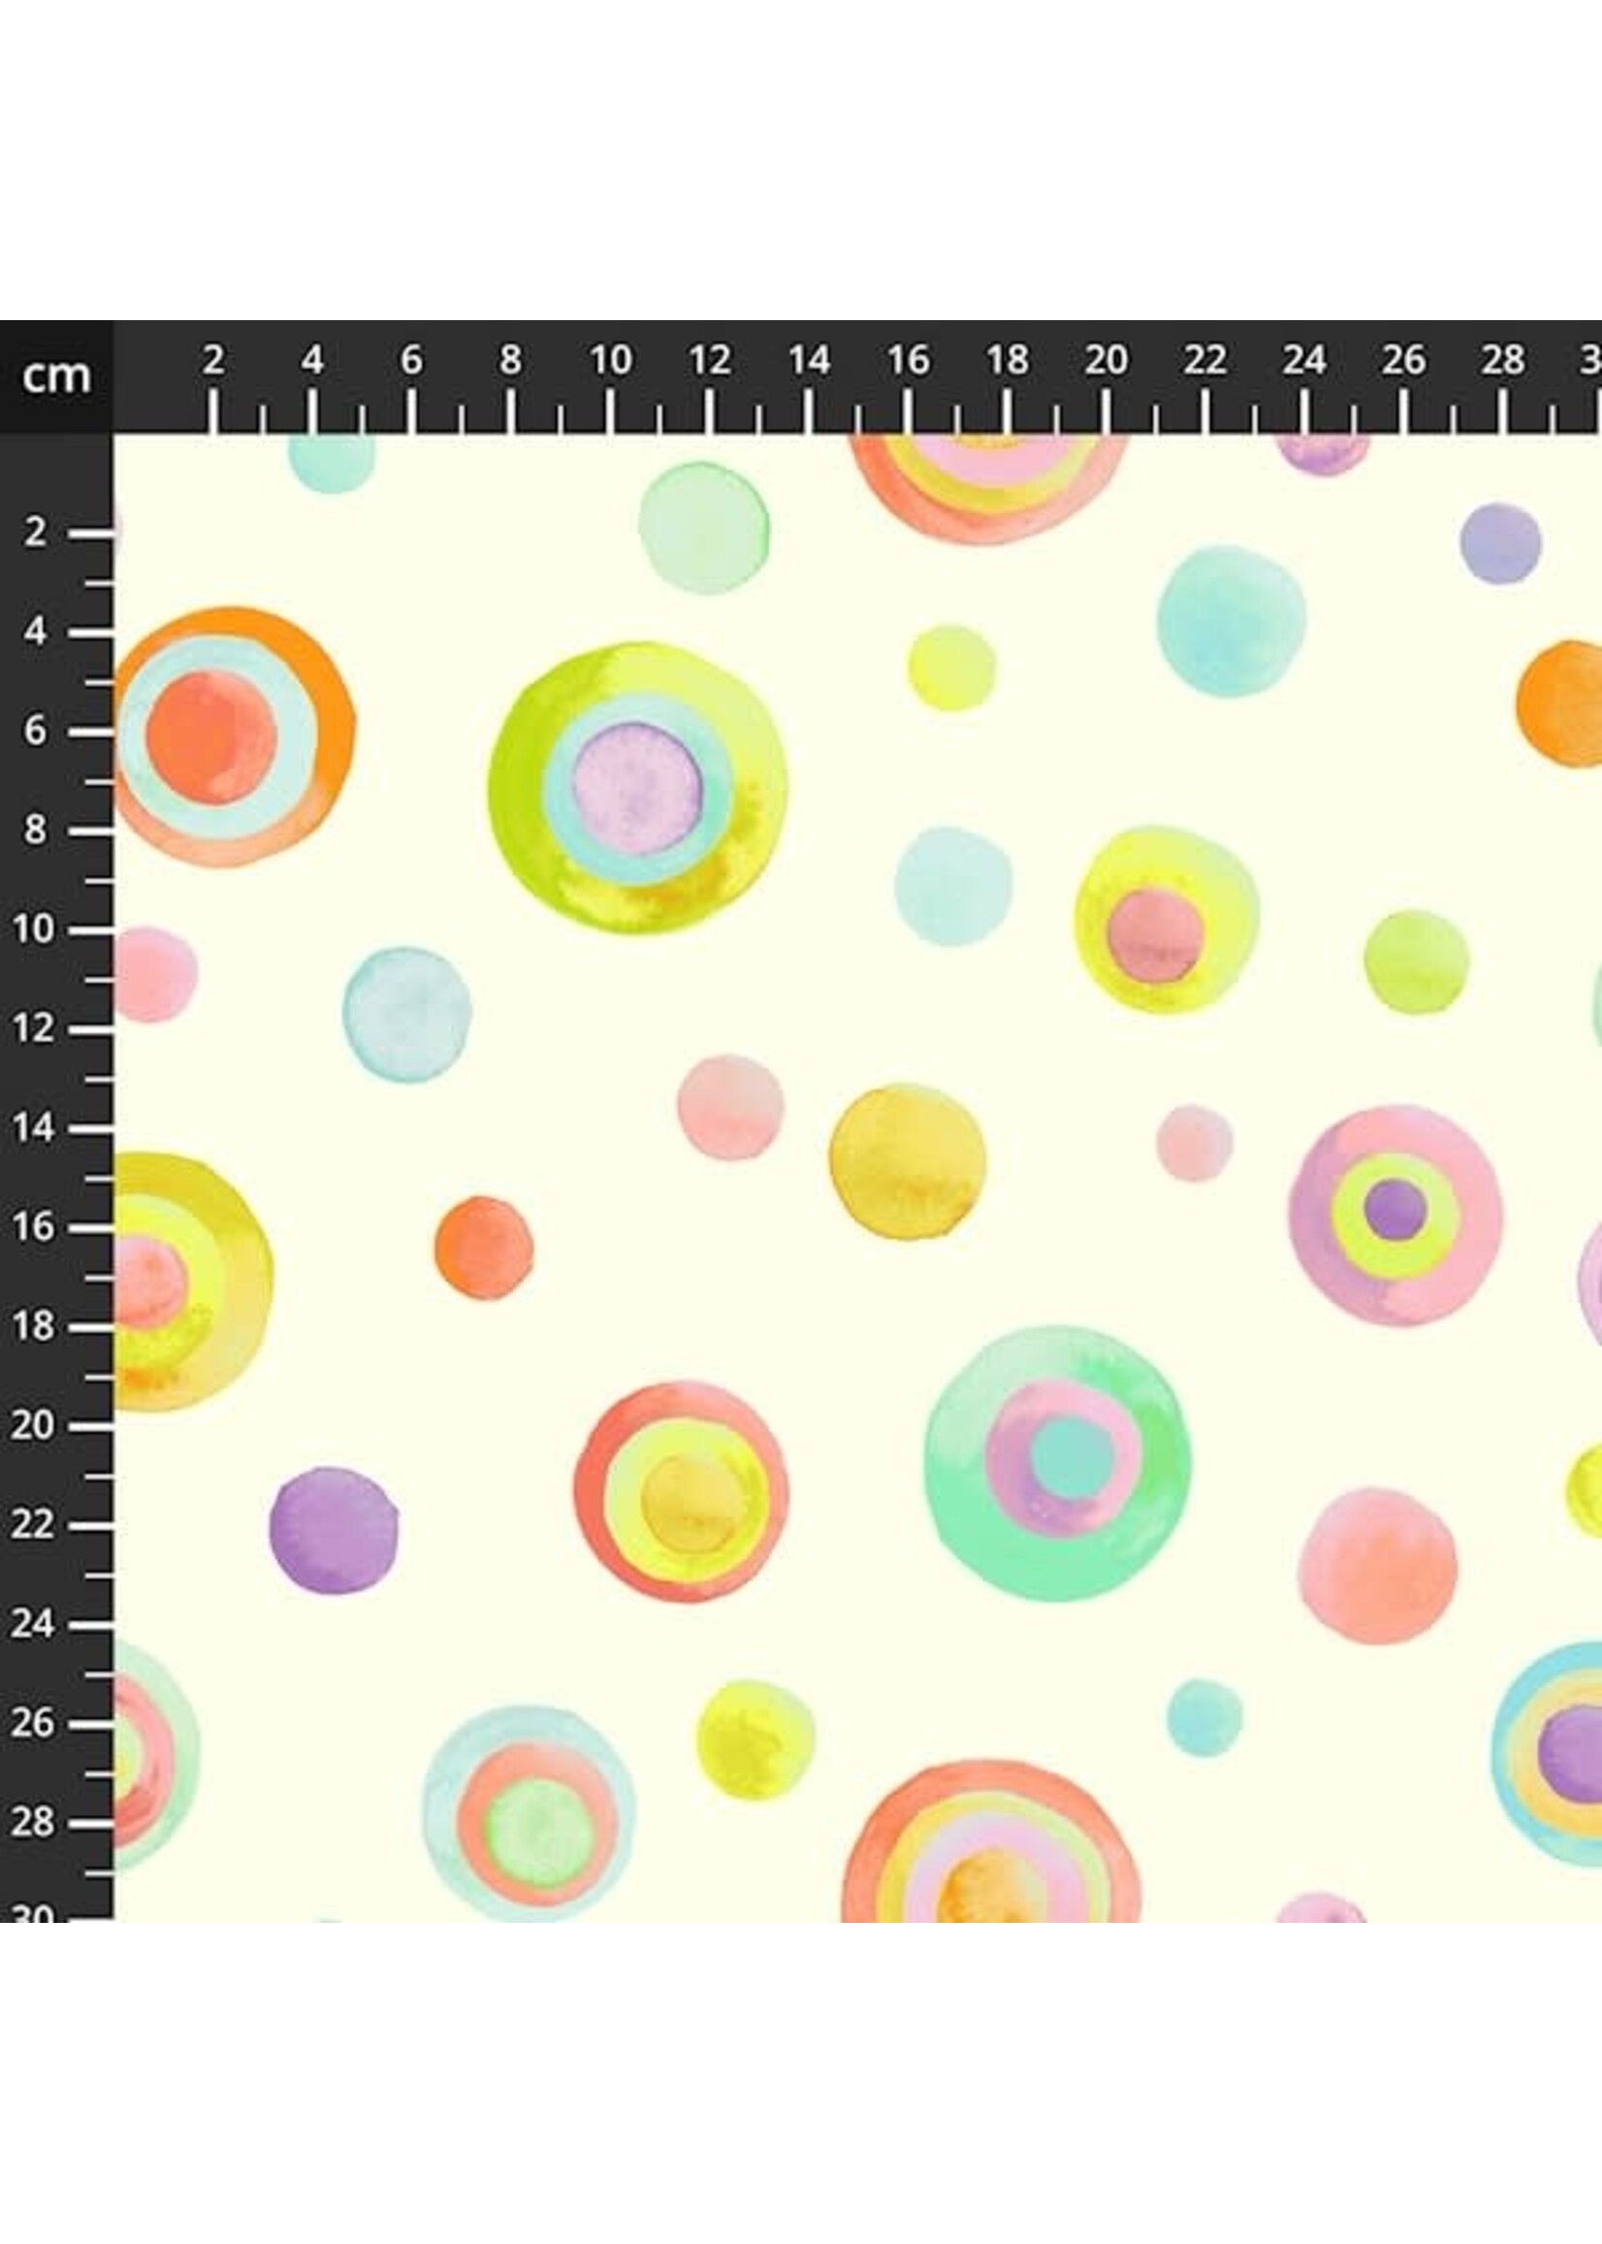
Task: Click the 12 label on left ruler
Action: coord(35,1028)
